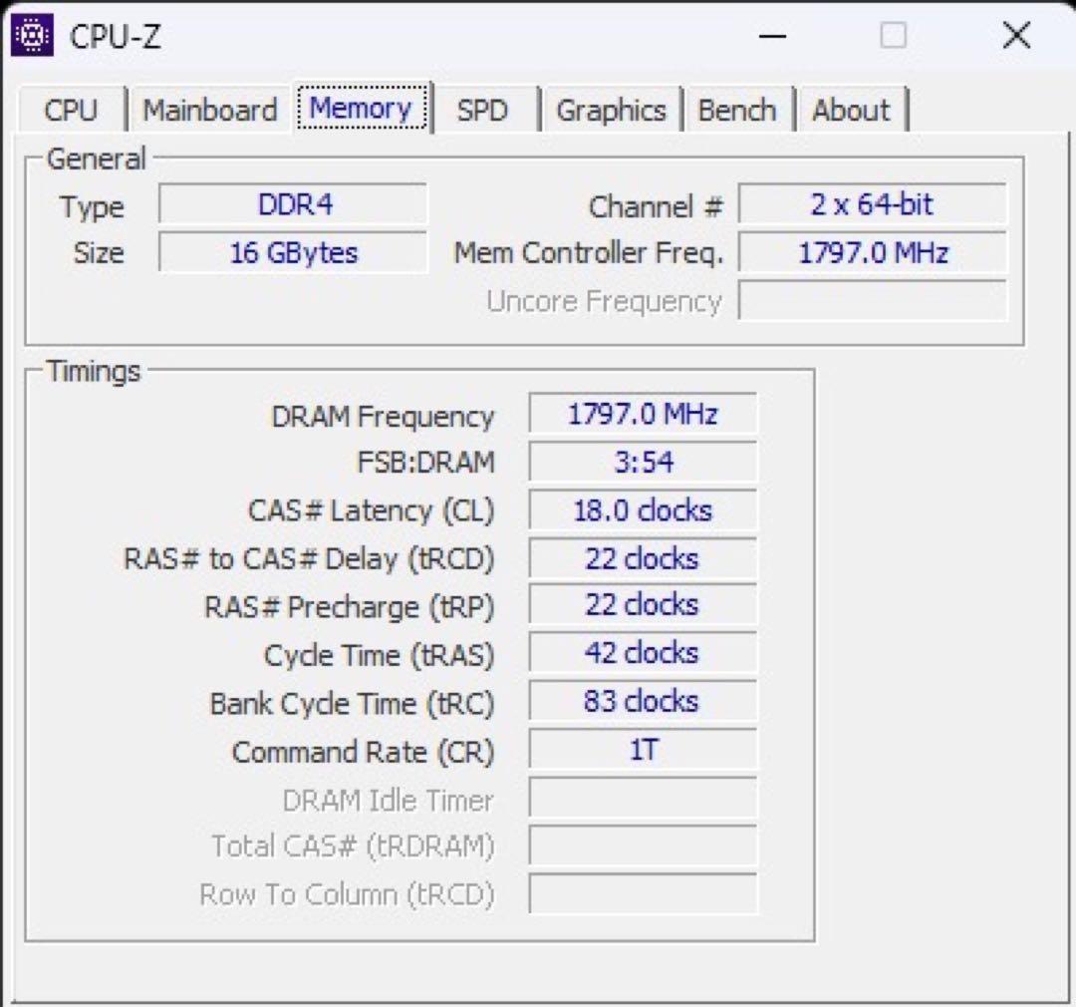Screen dimensions: 1076x1007
Task: Switch to the CPU tab
Action: [72, 110]
